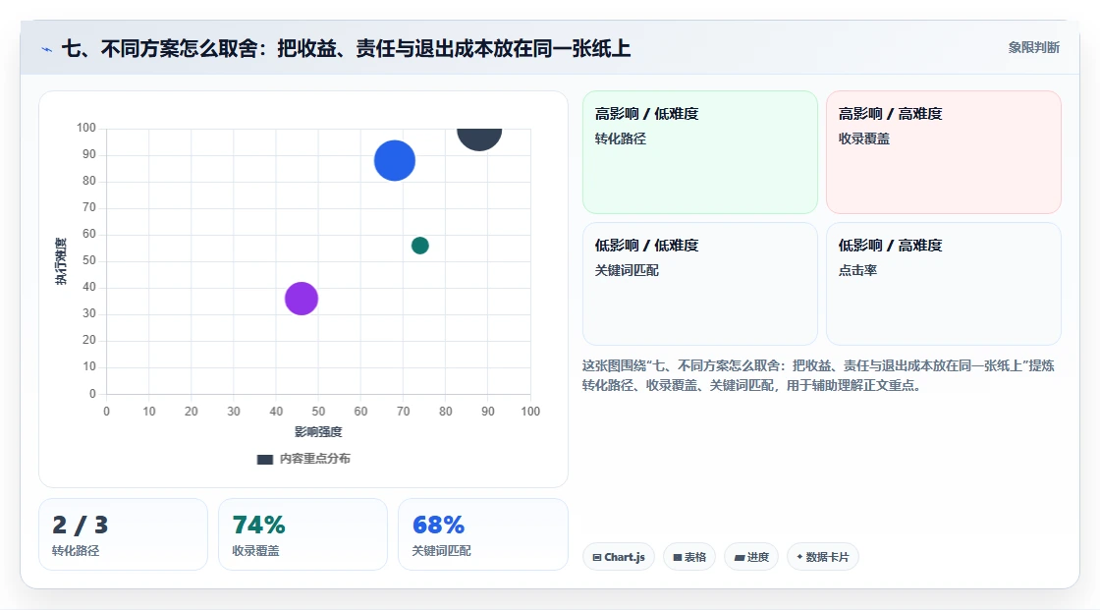Click the icon inside the Chart.js chip
Viewport: 1100px width, 610px height.
point(597,557)
